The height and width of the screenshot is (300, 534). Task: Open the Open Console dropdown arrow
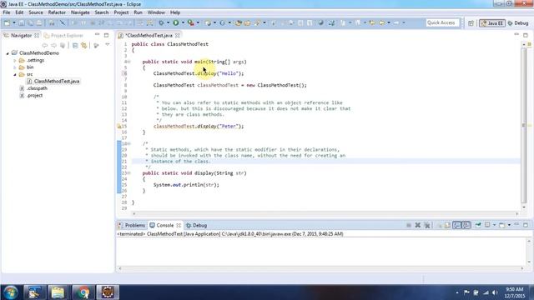click(509, 225)
